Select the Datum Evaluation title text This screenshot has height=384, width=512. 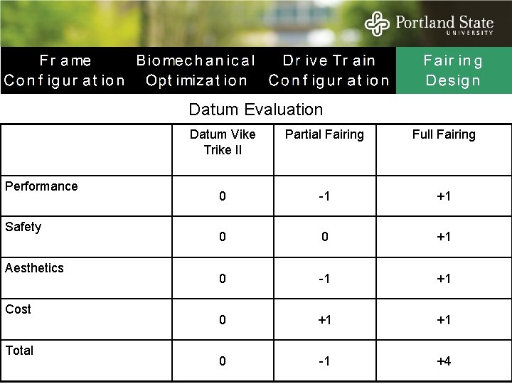[255, 110]
